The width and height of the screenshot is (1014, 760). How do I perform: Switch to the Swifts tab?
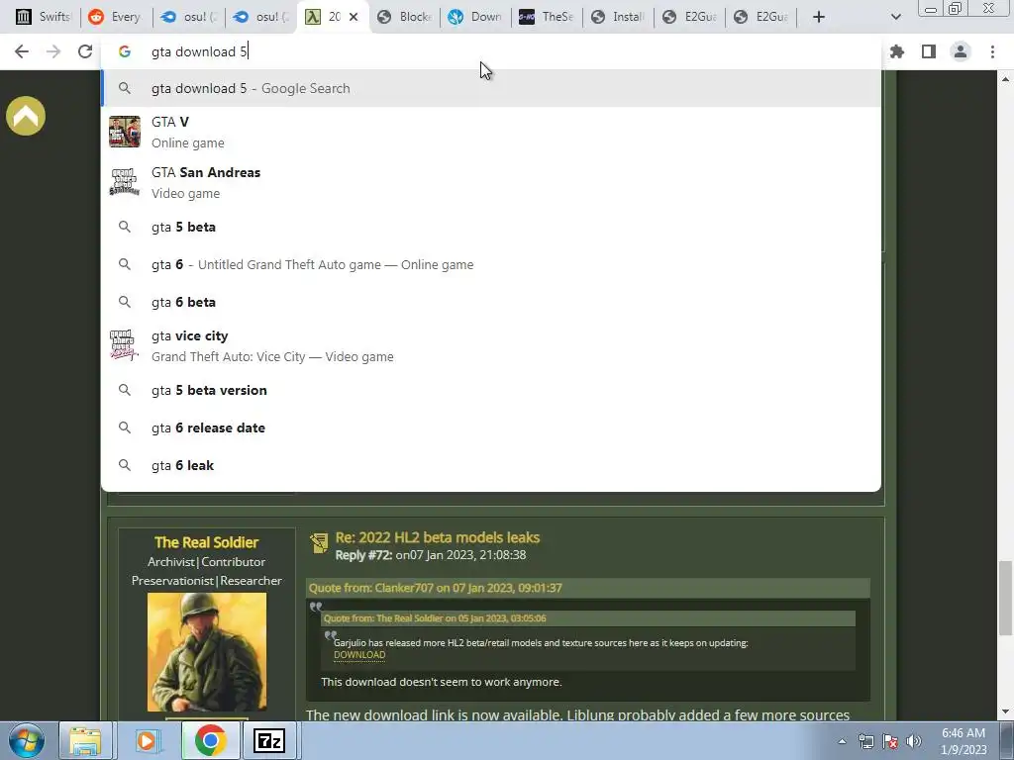point(43,17)
